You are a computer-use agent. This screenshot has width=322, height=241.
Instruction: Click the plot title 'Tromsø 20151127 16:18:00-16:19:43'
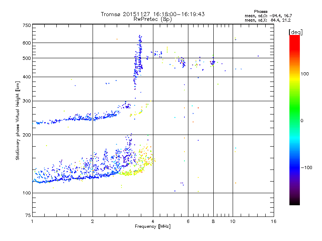[x=153, y=14]
